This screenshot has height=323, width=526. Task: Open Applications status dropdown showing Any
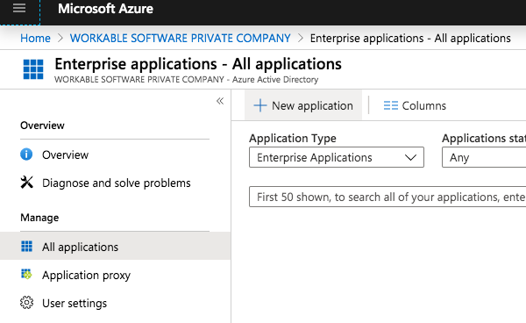[x=484, y=157]
